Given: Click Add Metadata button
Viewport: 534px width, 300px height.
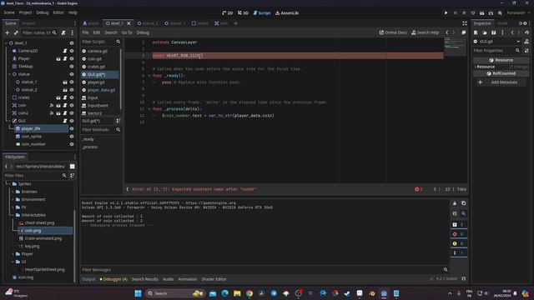Looking at the screenshot, I should (x=501, y=82).
